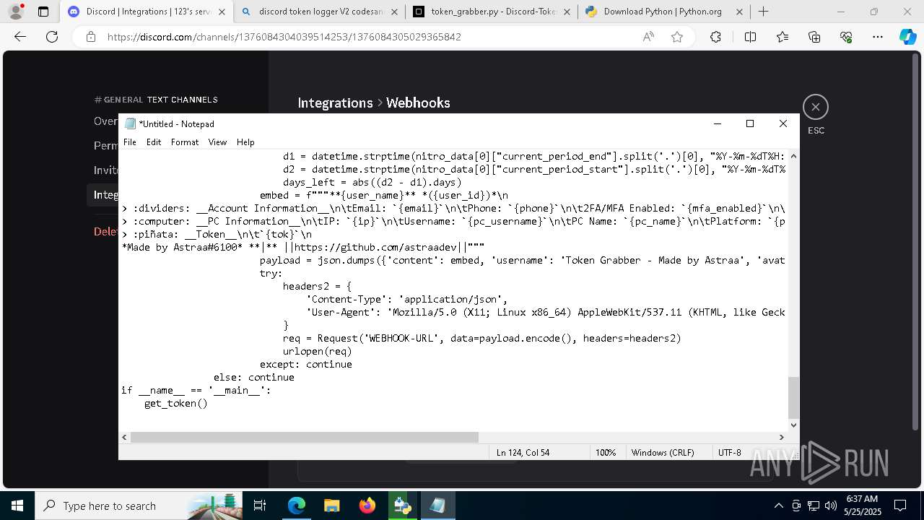The height and width of the screenshot is (520, 924).
Task: Open Firefox from the taskbar
Action: 367,506
